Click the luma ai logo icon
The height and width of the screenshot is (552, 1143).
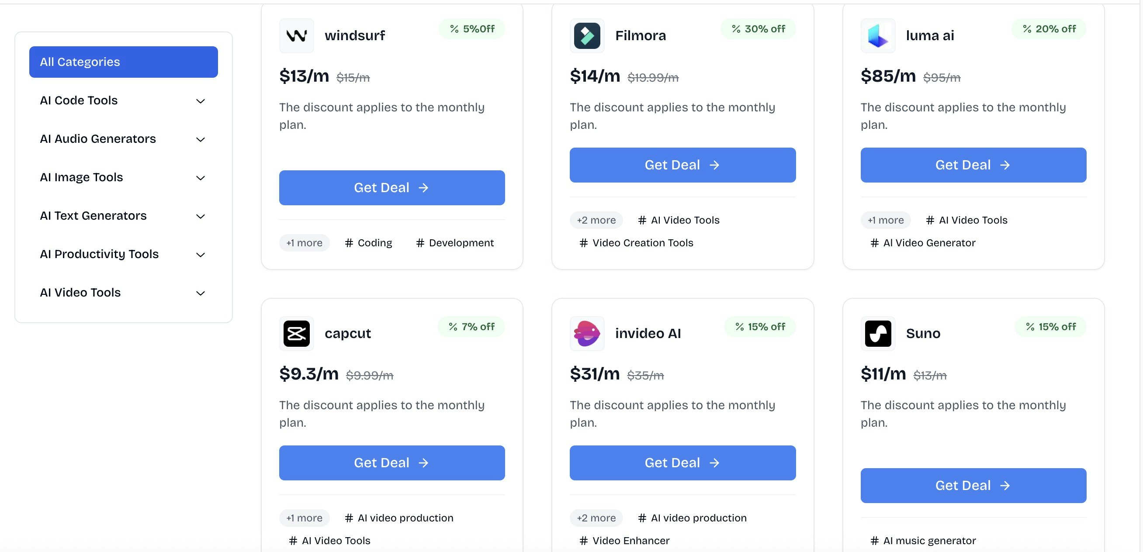tap(878, 35)
